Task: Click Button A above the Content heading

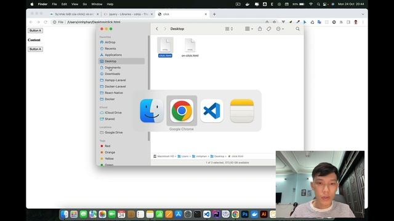Action: point(36,31)
